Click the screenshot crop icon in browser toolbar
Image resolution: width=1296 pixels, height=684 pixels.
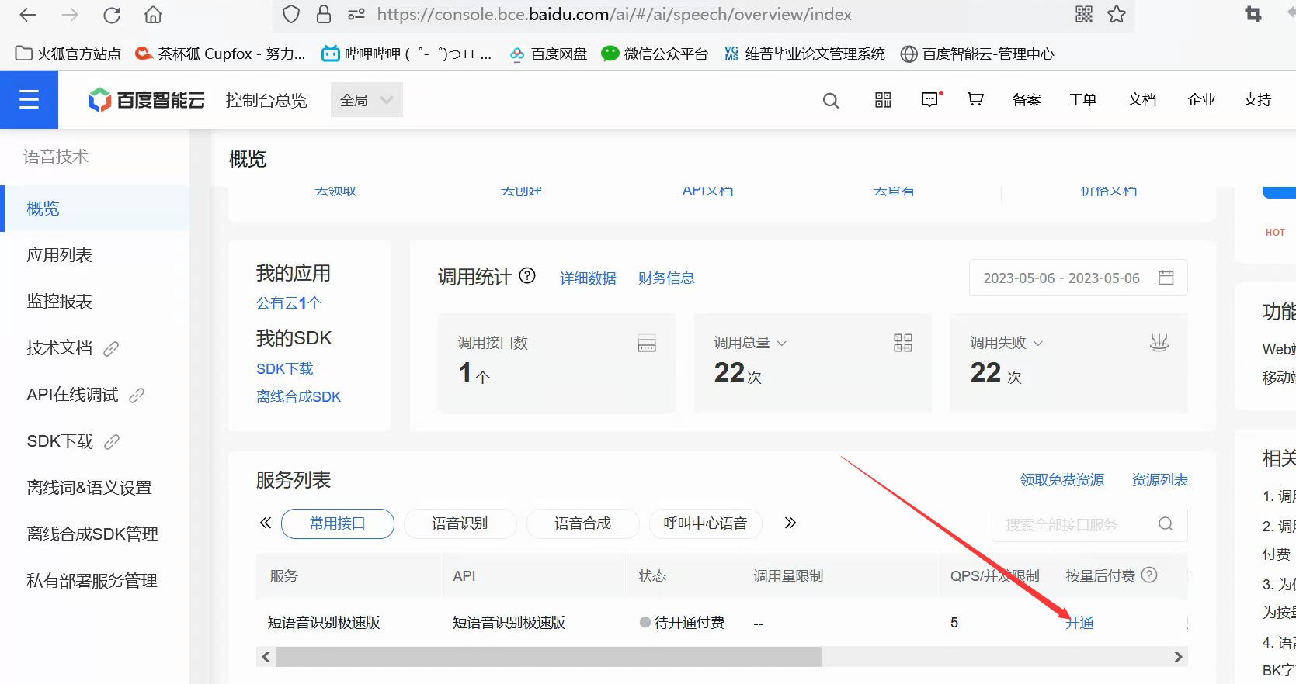click(x=1253, y=14)
